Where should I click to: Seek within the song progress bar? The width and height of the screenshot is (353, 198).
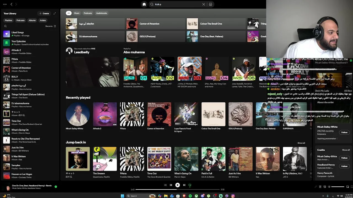point(178,189)
